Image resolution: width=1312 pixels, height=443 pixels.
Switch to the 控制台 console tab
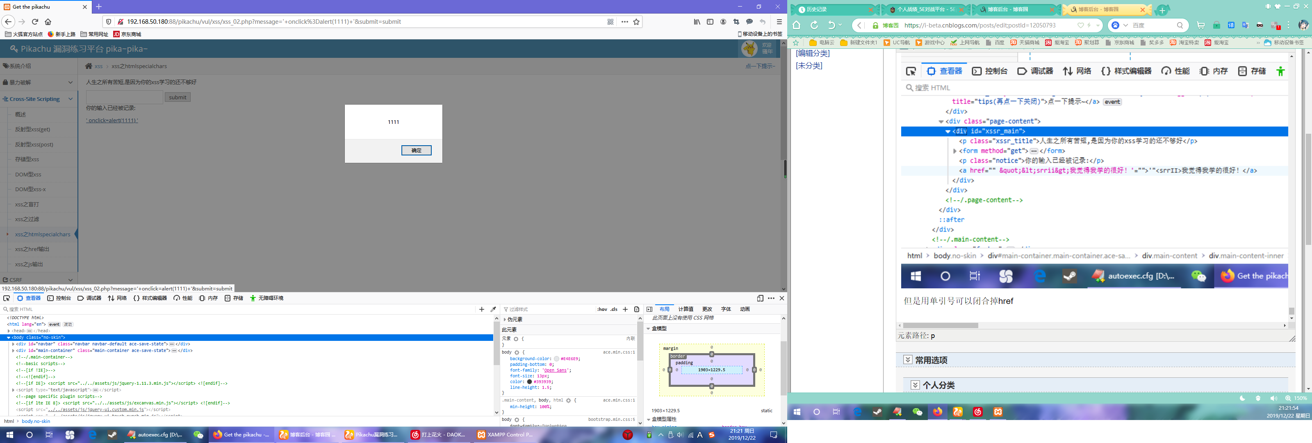pyautogui.click(x=59, y=298)
